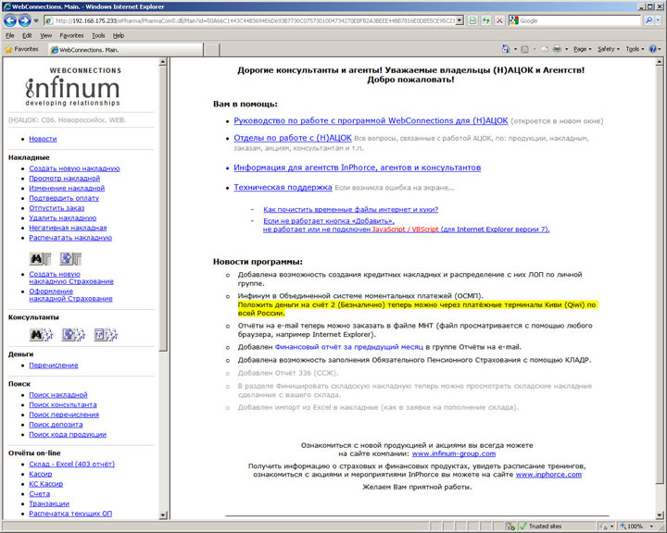The width and height of the screenshot is (667, 533).
Task: Click main content scrollbar up arrow
Action: (x=660, y=62)
